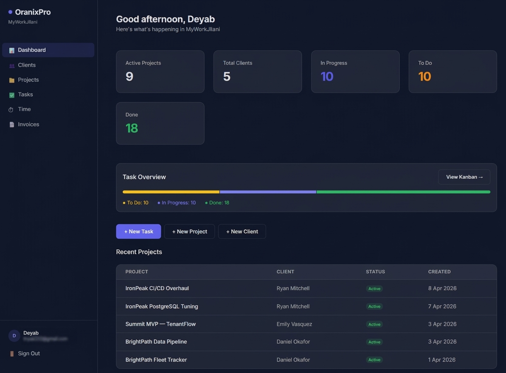Add a client via + New Client
This screenshot has width=506, height=373.
[x=242, y=231]
